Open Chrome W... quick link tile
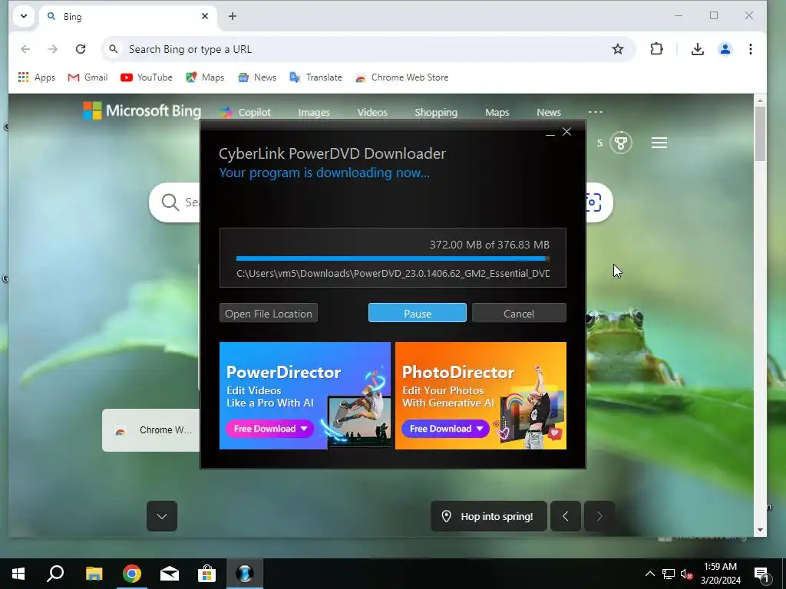The width and height of the screenshot is (786, 589). (151, 430)
